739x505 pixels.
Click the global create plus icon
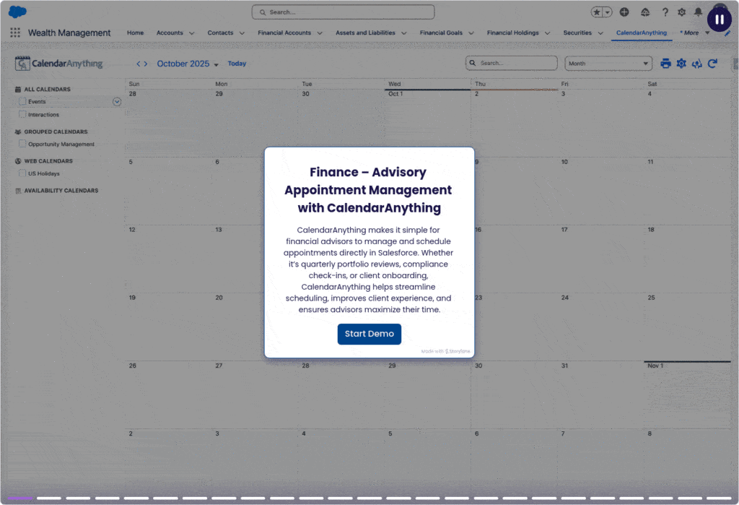pos(624,12)
